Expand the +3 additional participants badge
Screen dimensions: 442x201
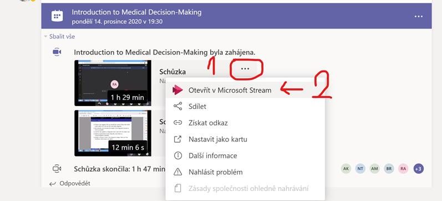click(x=419, y=169)
